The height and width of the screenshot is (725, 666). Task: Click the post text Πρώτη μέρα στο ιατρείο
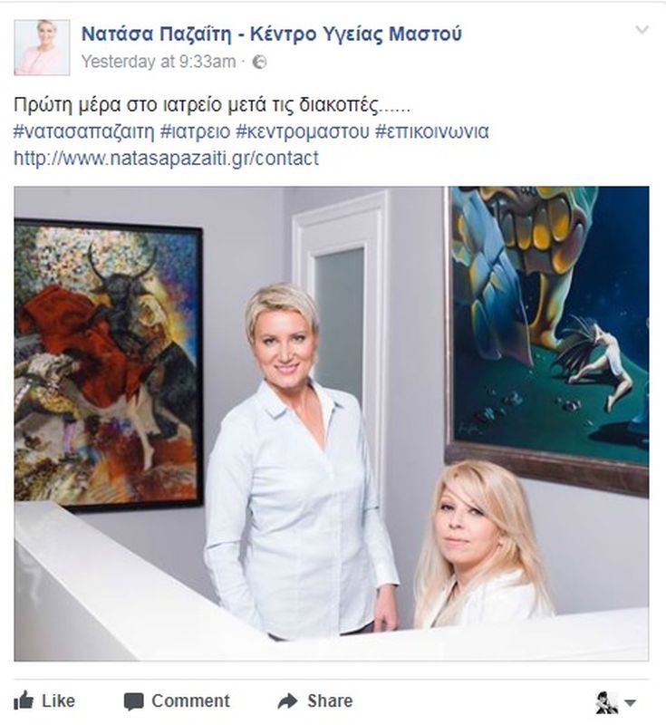[118, 106]
